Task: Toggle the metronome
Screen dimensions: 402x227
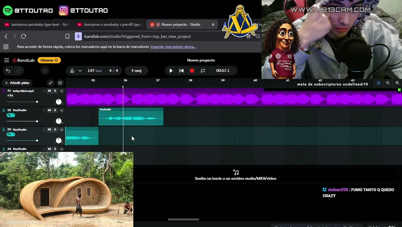Action: [72, 71]
